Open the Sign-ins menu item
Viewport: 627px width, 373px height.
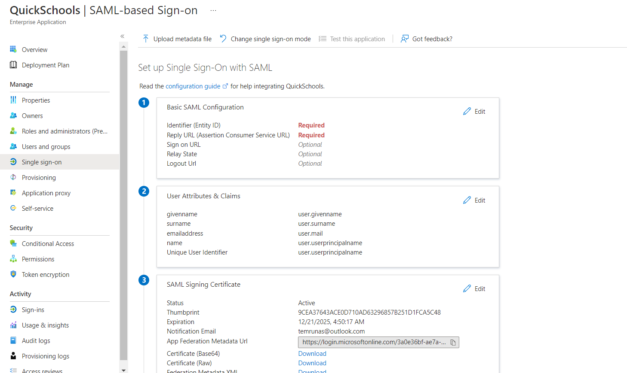coord(33,309)
